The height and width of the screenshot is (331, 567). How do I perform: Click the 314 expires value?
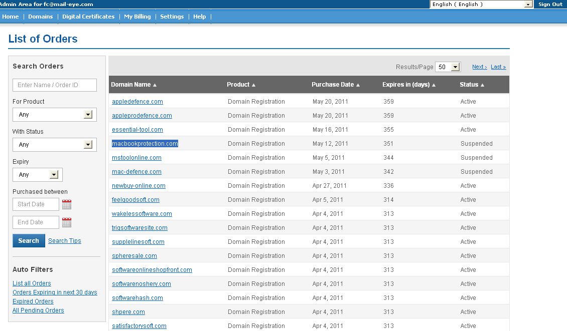coord(388,200)
